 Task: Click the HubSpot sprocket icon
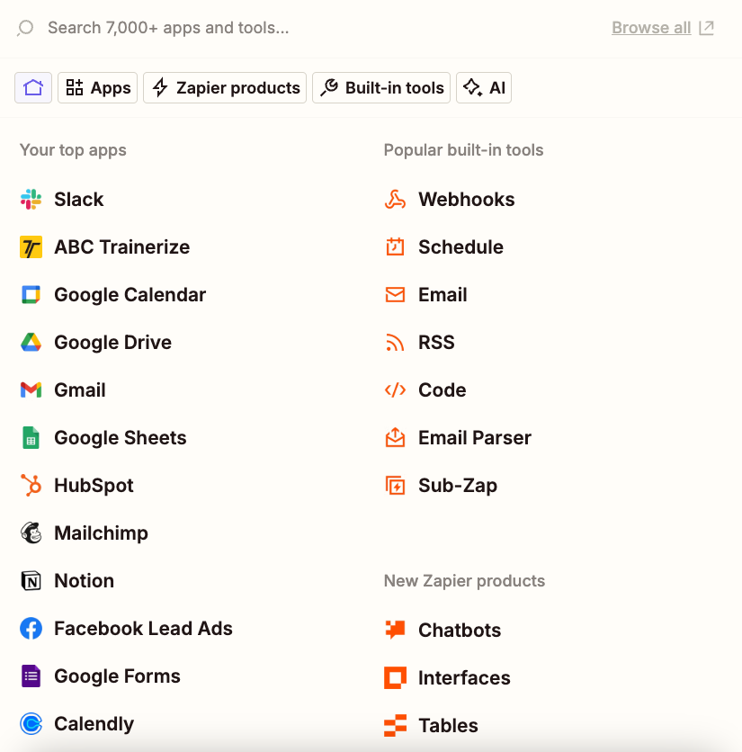click(x=31, y=485)
